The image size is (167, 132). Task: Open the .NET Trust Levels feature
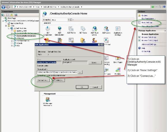(x=94, y=31)
